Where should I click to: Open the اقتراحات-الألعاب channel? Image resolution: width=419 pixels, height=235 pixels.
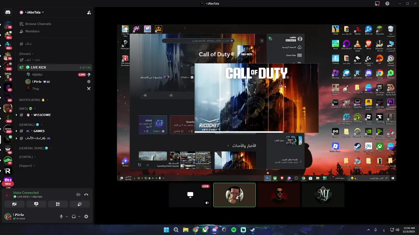54,138
